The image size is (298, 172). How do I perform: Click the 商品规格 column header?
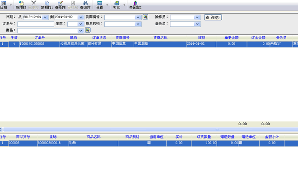coord(132,137)
